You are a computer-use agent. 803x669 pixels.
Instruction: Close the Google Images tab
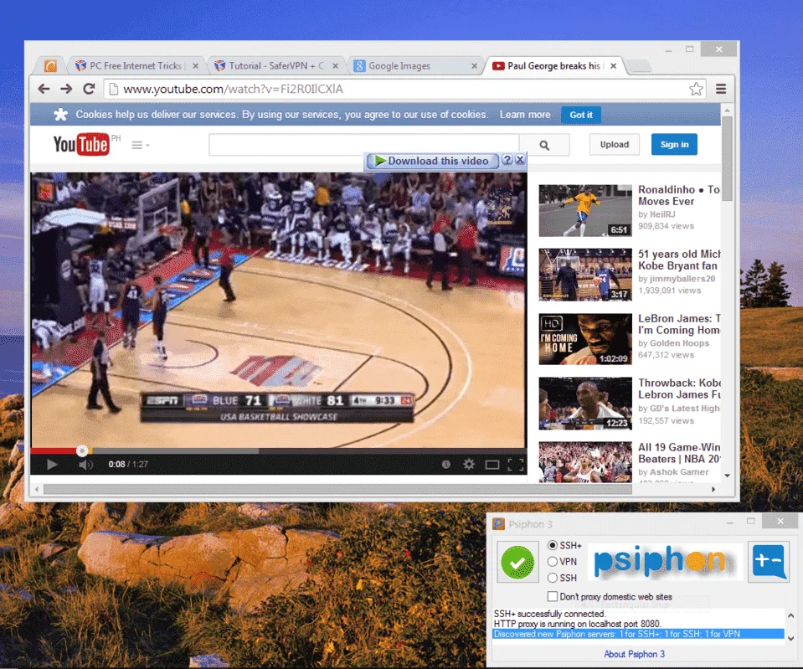[474, 66]
